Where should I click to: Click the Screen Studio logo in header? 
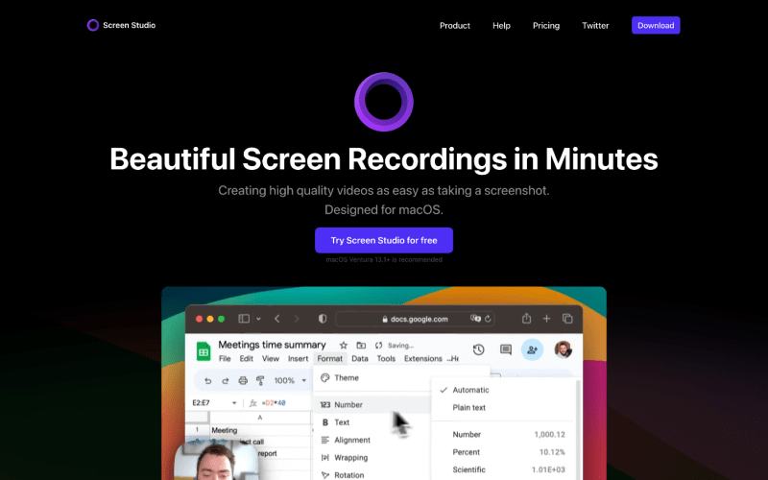(x=121, y=25)
